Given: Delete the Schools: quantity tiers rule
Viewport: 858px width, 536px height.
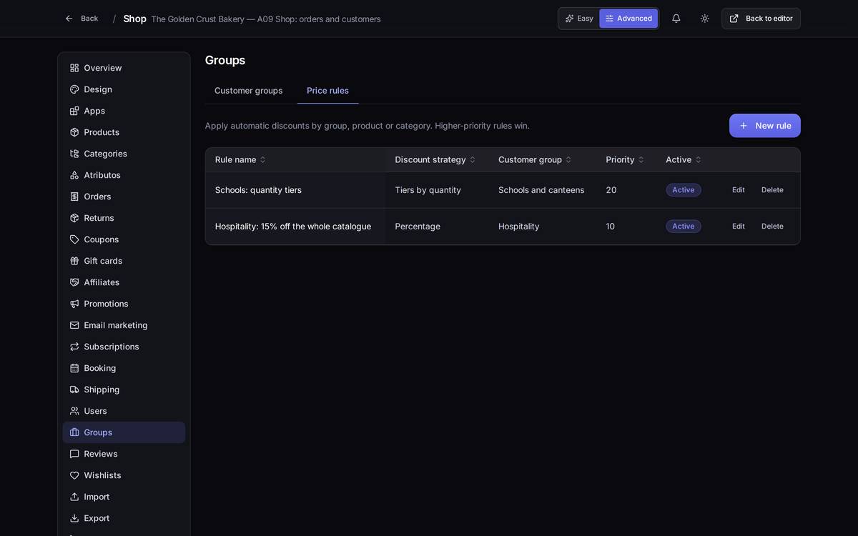Looking at the screenshot, I should (772, 190).
